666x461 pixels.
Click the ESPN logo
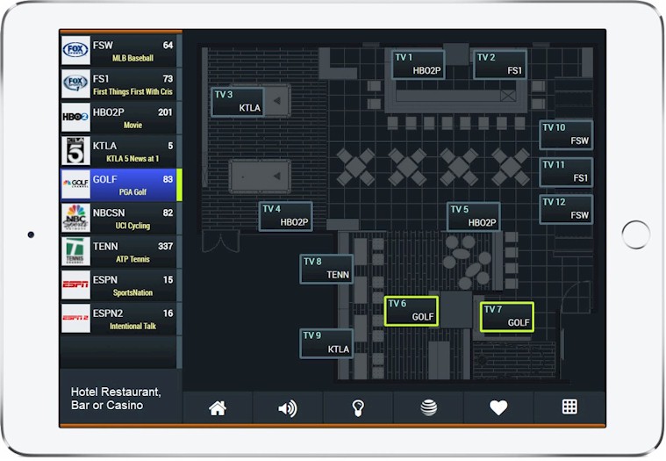coord(75,285)
